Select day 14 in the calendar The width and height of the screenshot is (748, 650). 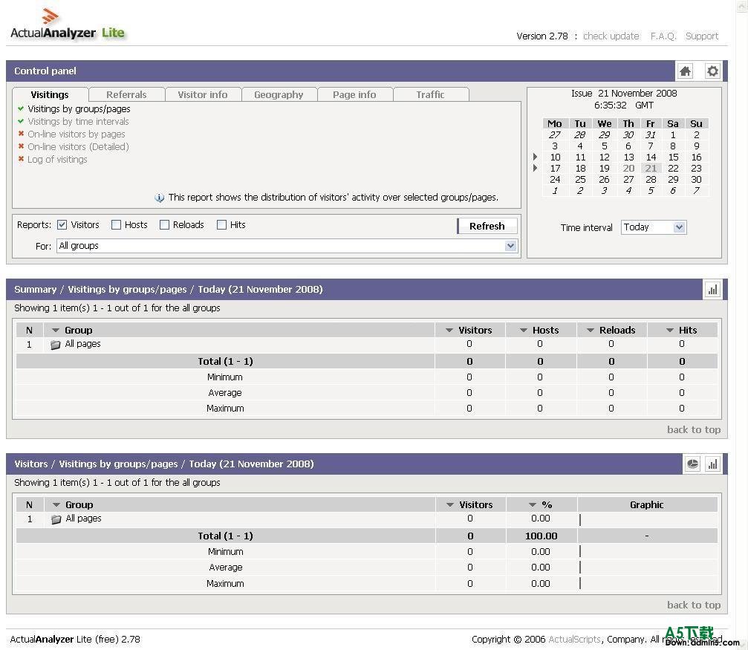651,157
